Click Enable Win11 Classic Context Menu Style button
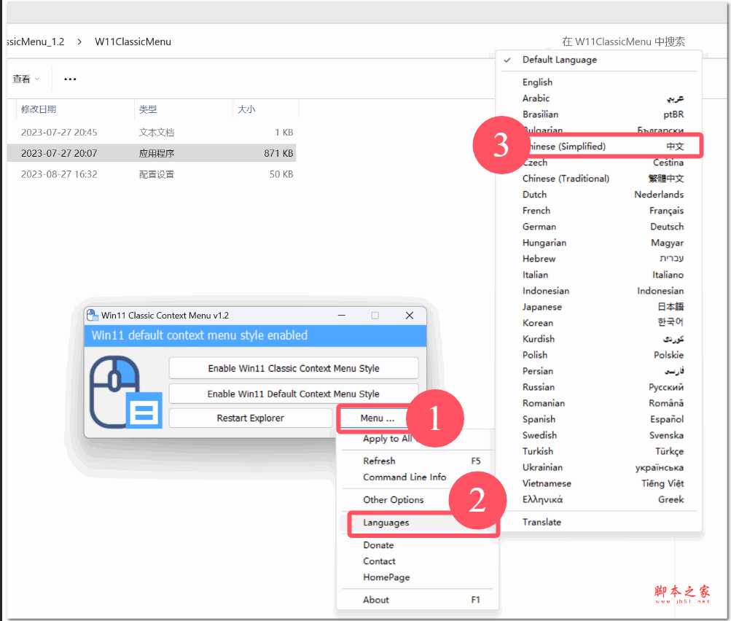 [294, 368]
